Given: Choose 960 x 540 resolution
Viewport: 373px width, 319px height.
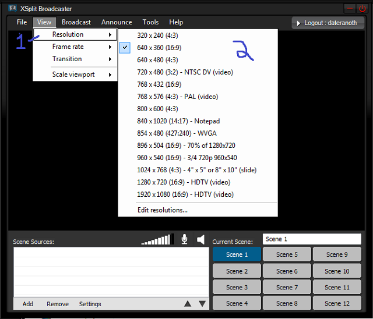Looking at the screenshot, I should [198, 158].
